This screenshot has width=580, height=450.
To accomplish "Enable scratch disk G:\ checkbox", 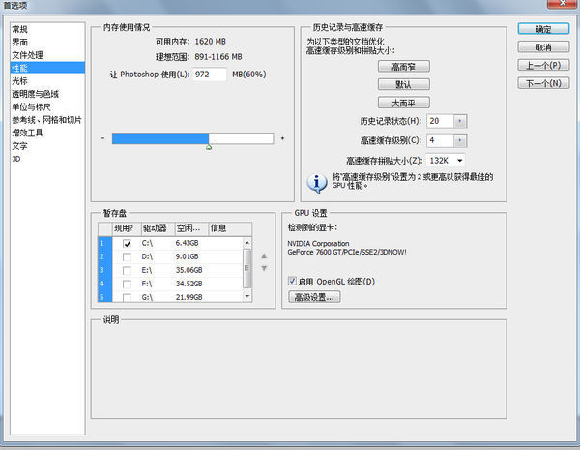I will [x=127, y=297].
